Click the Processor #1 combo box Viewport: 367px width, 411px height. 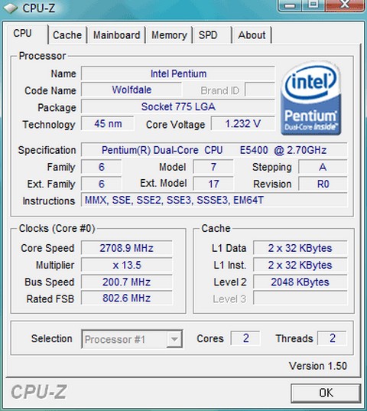click(x=132, y=339)
